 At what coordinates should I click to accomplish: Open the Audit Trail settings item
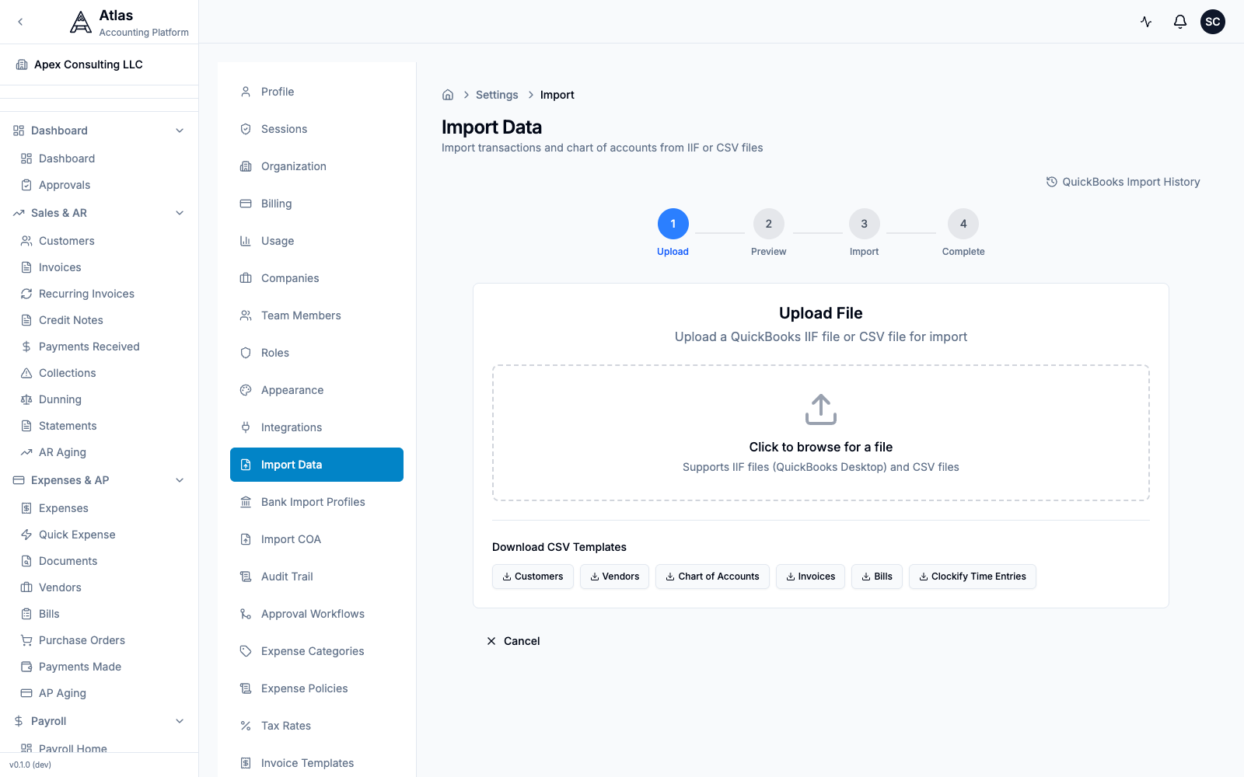pyautogui.click(x=316, y=577)
